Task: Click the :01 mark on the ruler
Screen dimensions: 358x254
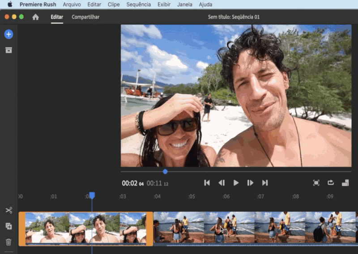Action: pyautogui.click(x=53, y=196)
